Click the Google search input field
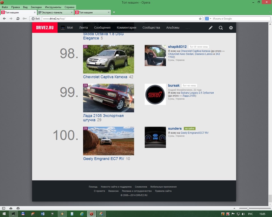This screenshot has width=272, height=217. pyautogui.click(x=241, y=19)
